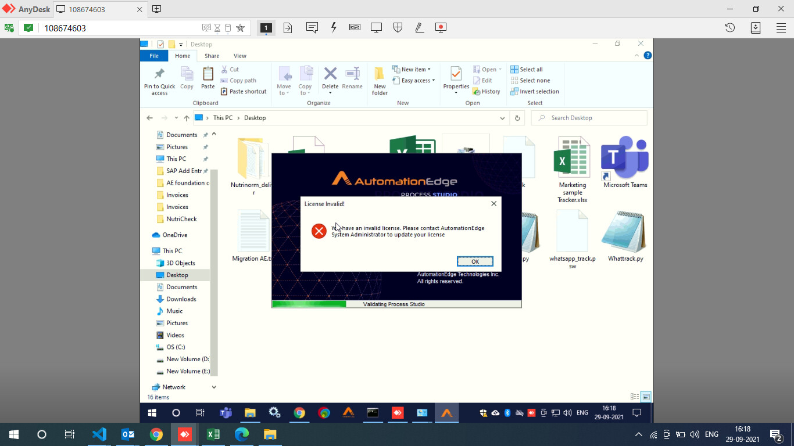
Task: Click Invert selection in ribbon
Action: tap(535, 92)
